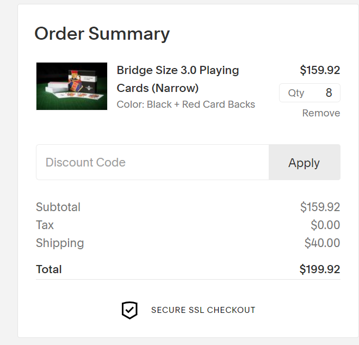
Task: Click the Qty label in quantity box
Action: coord(296,93)
